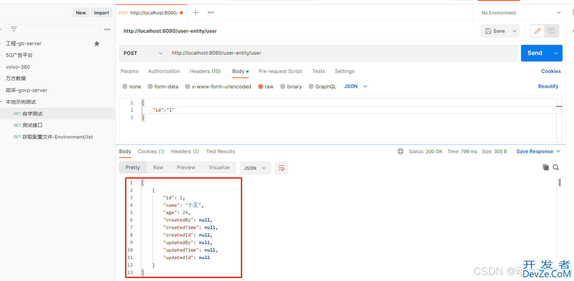Open the POST method dropdown
Screen dimensions: 574x281
(x=143, y=53)
